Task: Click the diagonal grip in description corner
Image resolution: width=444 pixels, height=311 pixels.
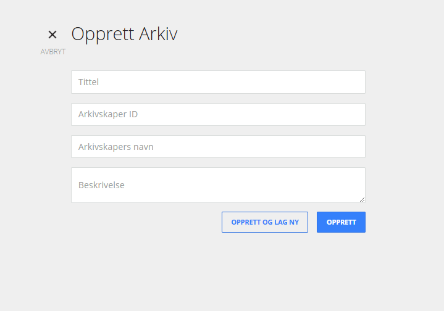Action: click(362, 200)
